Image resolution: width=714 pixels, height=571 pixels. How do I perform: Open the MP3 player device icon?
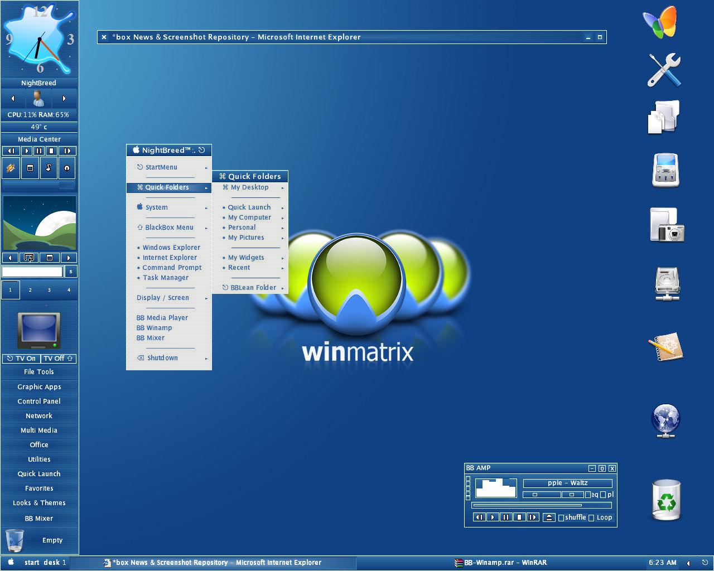coord(665,170)
